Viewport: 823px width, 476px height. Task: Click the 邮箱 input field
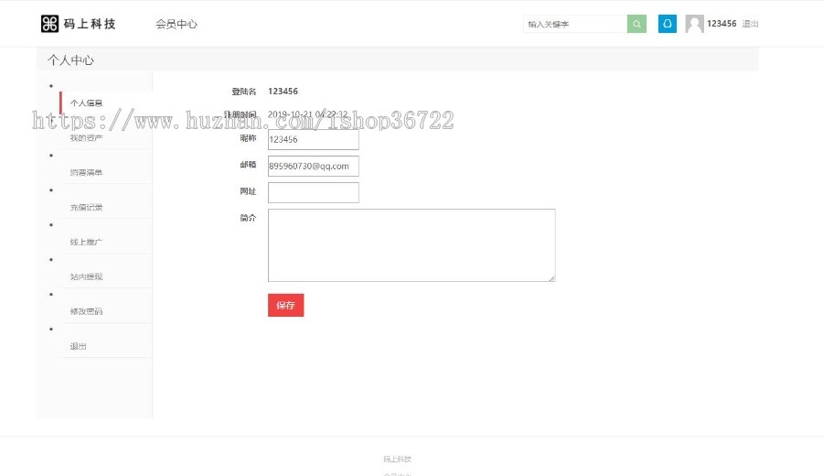pos(314,166)
